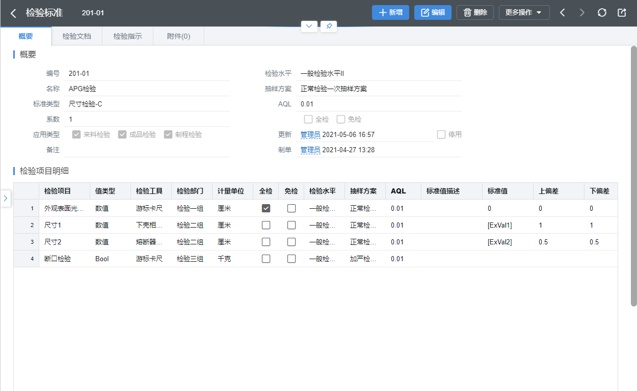The height and width of the screenshot is (391, 637).
Task: Switch to the 概要 tab
Action: tap(25, 36)
